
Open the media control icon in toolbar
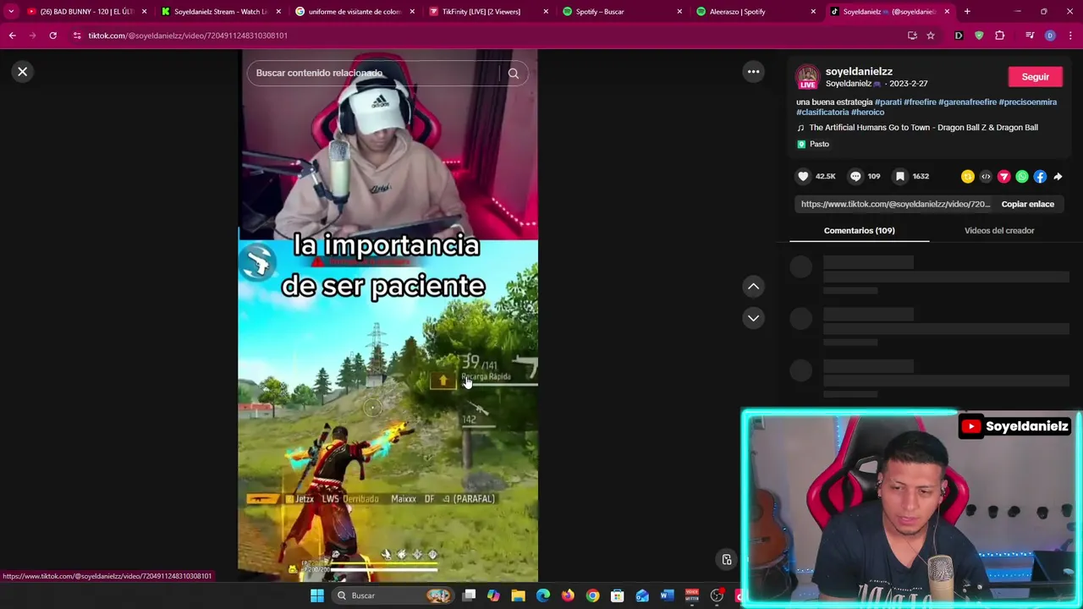(x=1030, y=36)
